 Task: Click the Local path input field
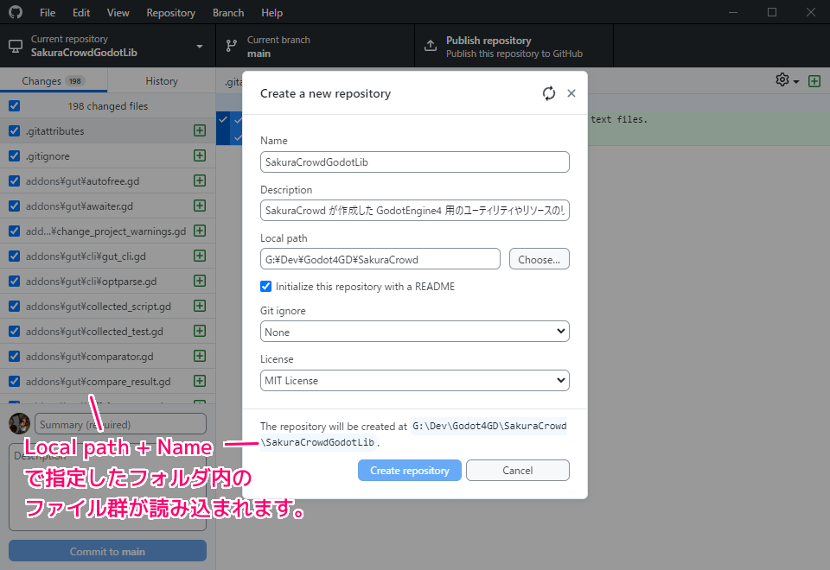pyautogui.click(x=380, y=259)
